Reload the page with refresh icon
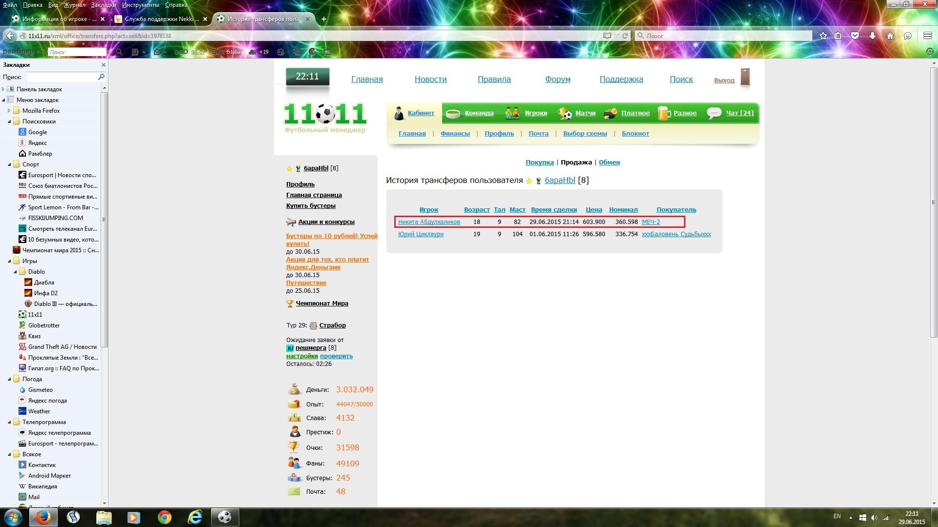Viewport: 938px width, 527px height. click(x=625, y=36)
